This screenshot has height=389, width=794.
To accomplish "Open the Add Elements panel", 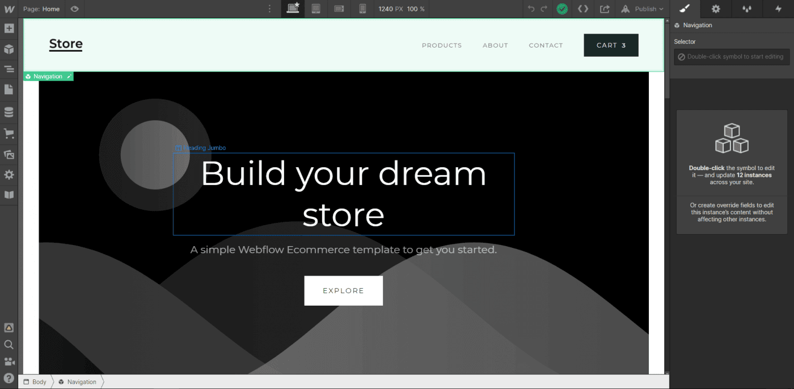I will (9, 28).
